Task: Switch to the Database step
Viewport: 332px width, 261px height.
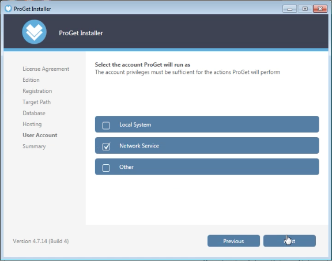Action: click(34, 113)
